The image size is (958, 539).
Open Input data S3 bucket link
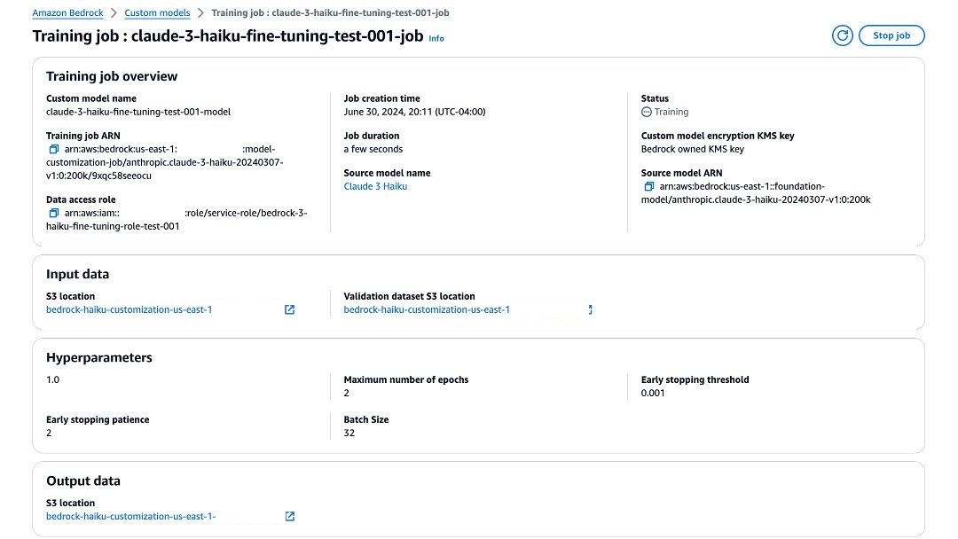pyautogui.click(x=129, y=310)
